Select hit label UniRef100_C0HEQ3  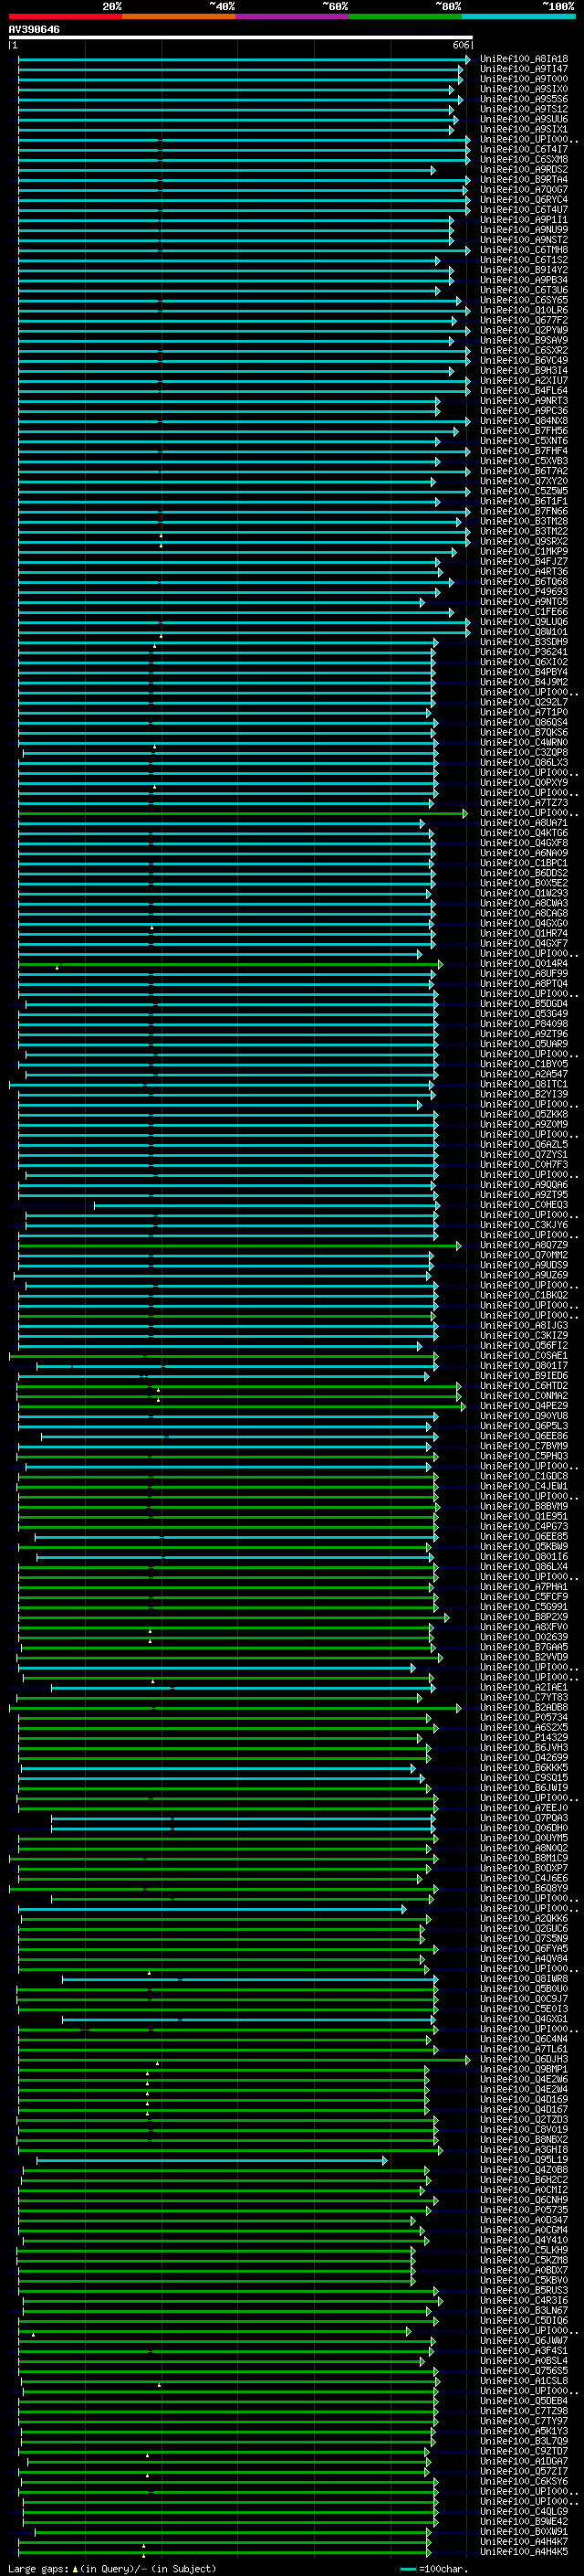[524, 1205]
